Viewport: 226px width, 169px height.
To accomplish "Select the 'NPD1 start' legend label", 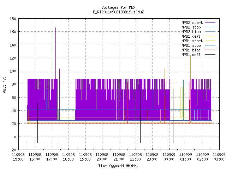I will (x=192, y=41).
